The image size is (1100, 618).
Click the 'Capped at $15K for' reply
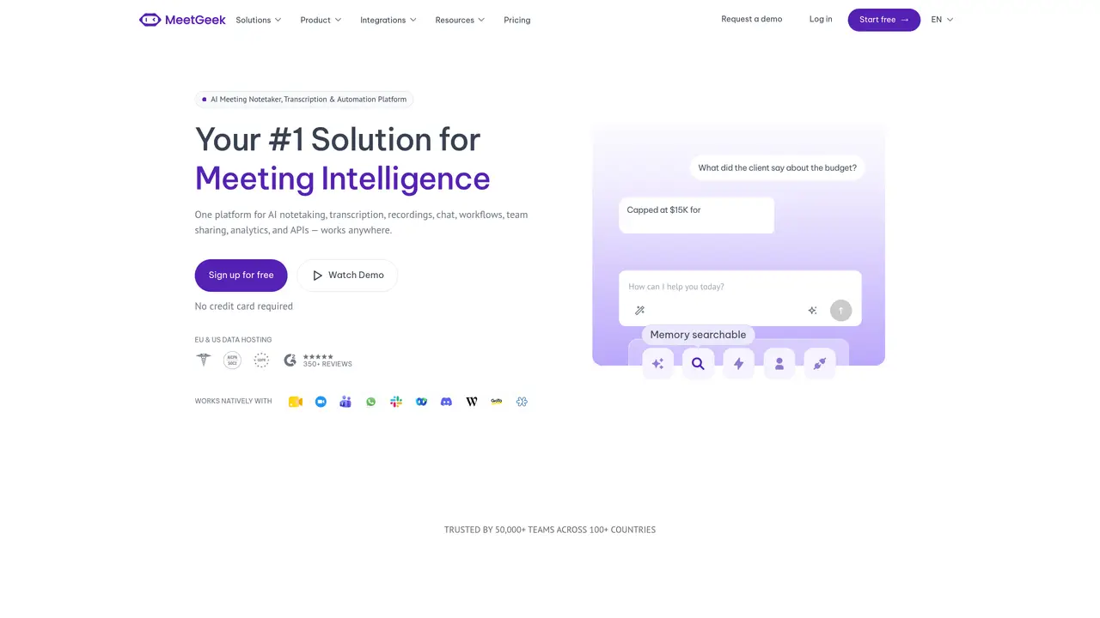coord(696,215)
